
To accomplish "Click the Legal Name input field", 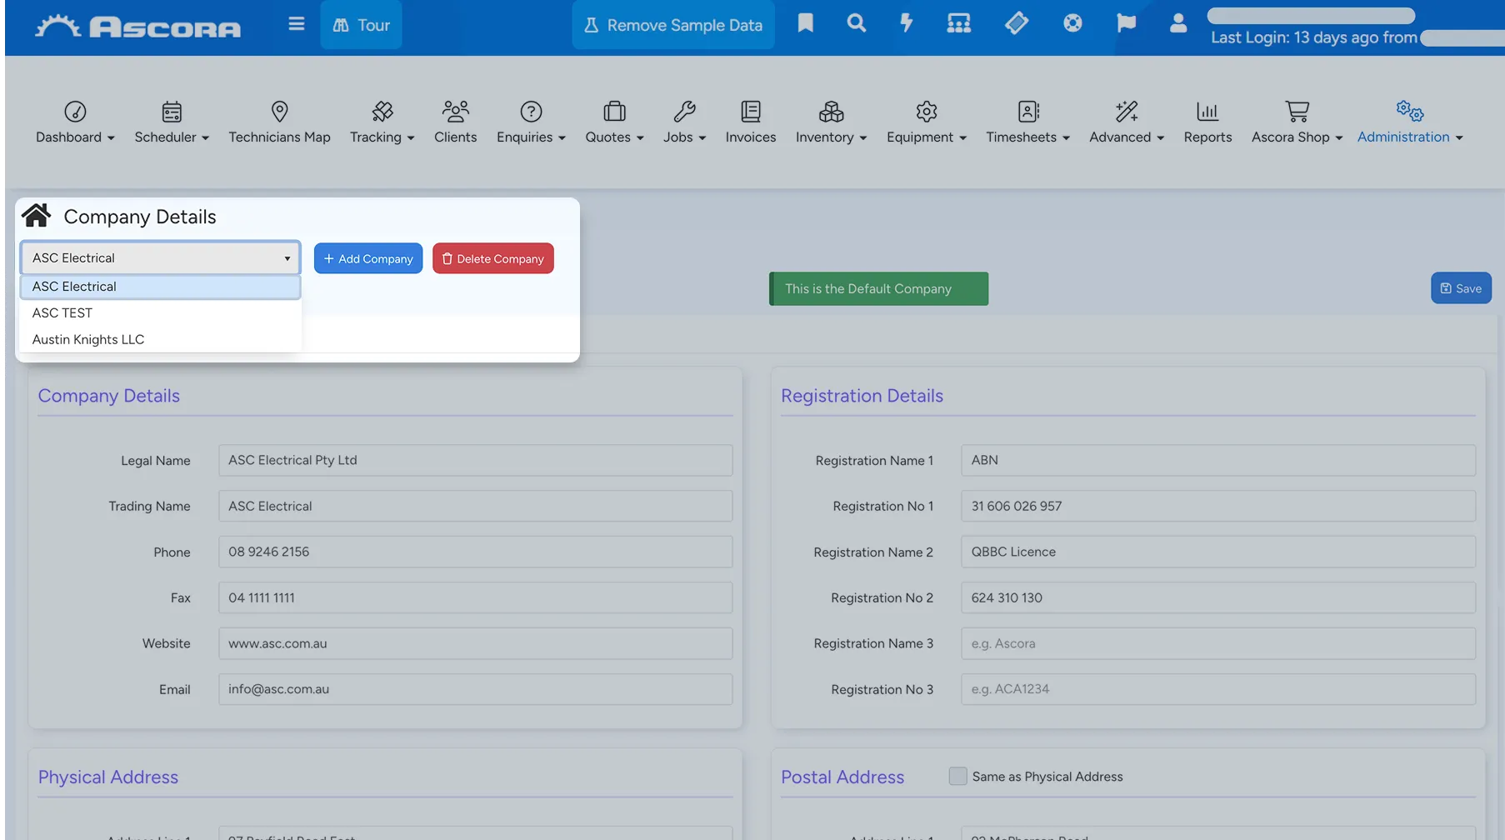I will click(475, 460).
